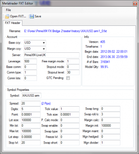The width and height of the screenshot is (139, 154).
Task: Click the Margin calc field
Action: [x=111, y=120]
